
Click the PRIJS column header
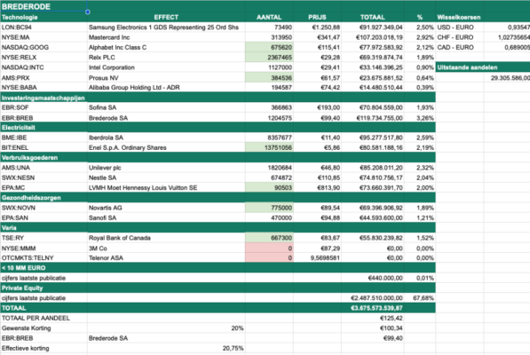point(317,17)
